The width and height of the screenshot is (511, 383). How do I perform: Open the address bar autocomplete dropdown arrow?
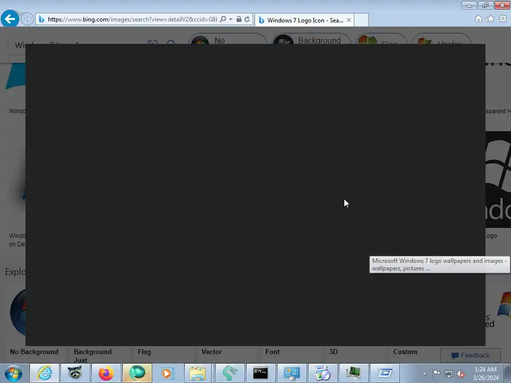click(x=231, y=19)
